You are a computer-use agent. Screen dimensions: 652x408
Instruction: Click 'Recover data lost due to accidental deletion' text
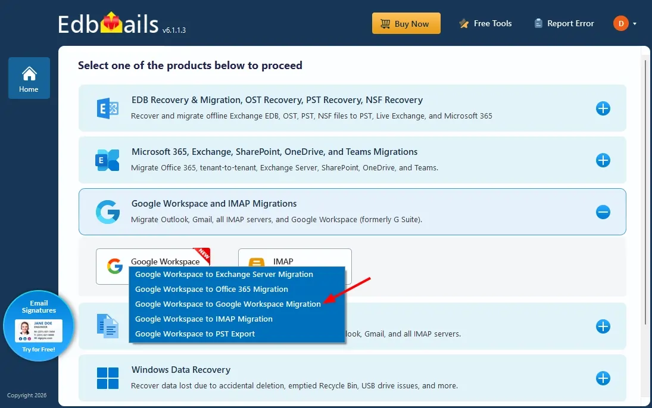pos(294,385)
